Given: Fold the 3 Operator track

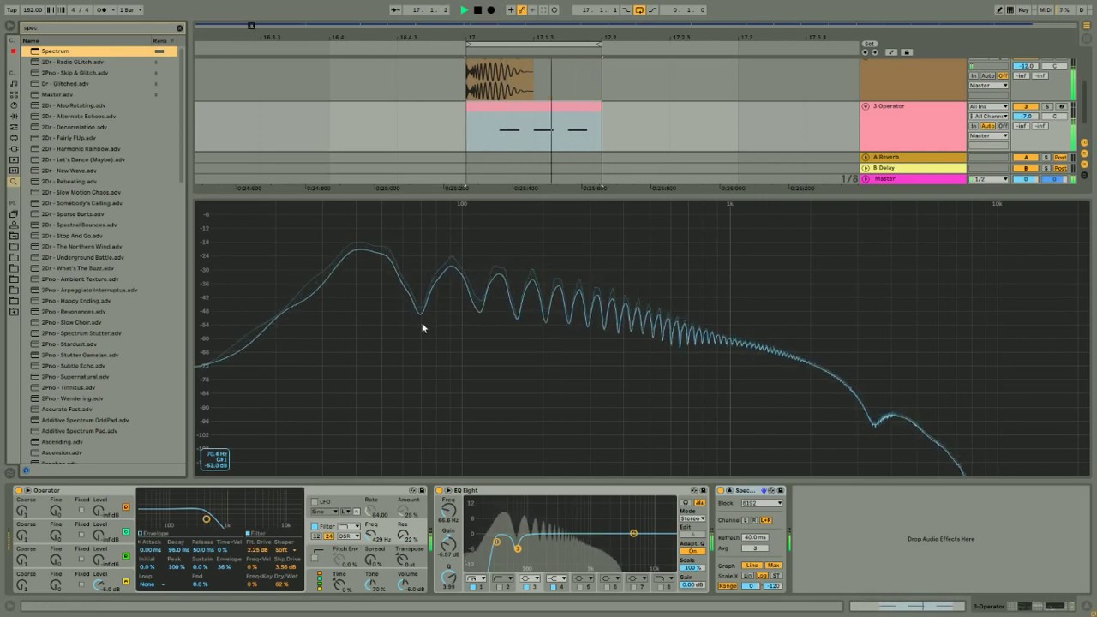Looking at the screenshot, I should click(x=866, y=106).
